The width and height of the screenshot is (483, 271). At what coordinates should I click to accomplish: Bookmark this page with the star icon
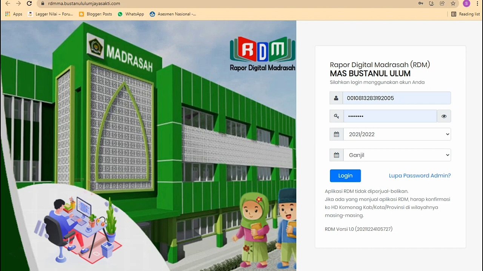click(453, 3)
